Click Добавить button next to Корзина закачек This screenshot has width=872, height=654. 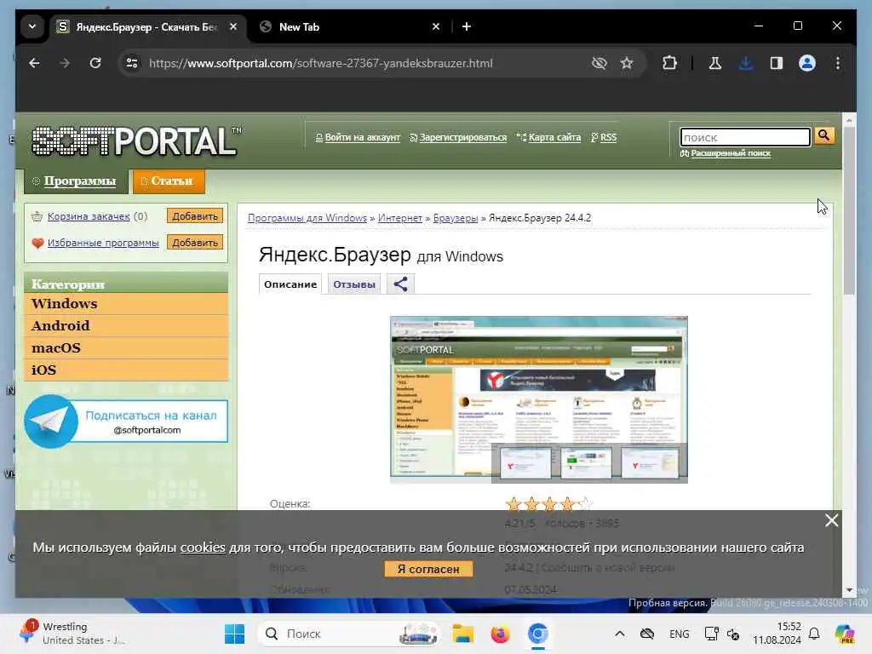point(195,216)
